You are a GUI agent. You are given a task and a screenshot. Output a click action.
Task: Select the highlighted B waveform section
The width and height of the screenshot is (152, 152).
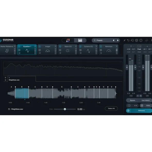tap(22, 93)
